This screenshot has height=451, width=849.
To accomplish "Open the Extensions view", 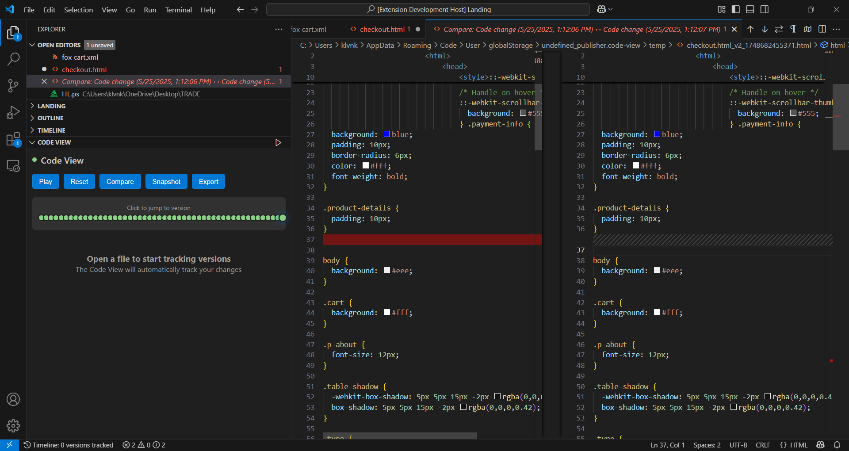I will 13,139.
